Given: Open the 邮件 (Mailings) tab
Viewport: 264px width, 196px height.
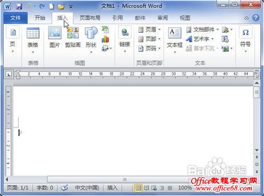Looking at the screenshot, I should pyautogui.click(x=140, y=18).
